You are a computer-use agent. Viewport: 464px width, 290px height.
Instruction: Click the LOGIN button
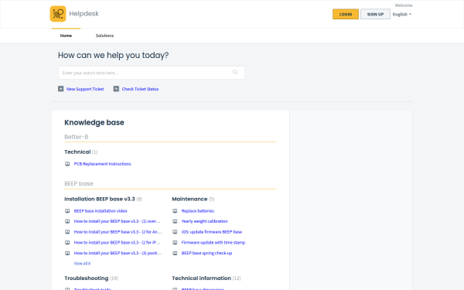(x=346, y=14)
